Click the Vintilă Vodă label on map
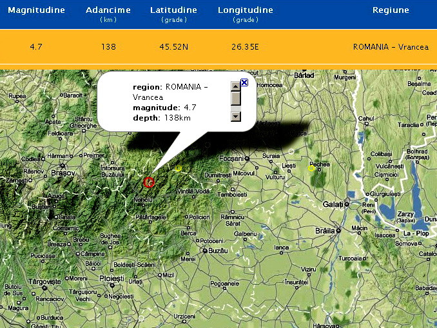Viewport: 437px width, 328px height. point(193,191)
